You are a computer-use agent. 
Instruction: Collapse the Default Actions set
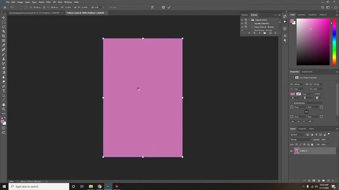(249, 20)
